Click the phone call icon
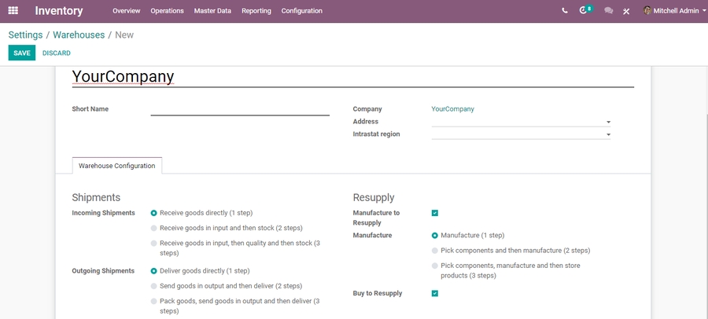This screenshot has height=319, width=708. point(565,11)
